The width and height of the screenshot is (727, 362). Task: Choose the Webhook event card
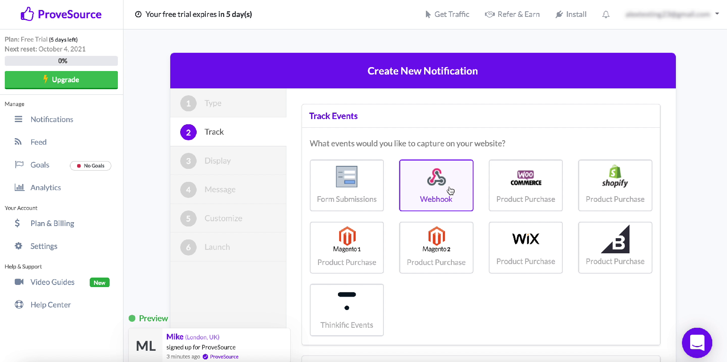coord(436,185)
